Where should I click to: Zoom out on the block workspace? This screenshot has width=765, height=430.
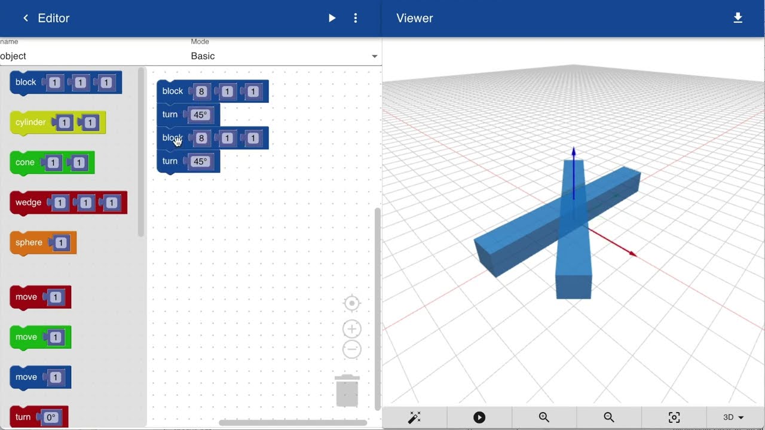pyautogui.click(x=352, y=349)
